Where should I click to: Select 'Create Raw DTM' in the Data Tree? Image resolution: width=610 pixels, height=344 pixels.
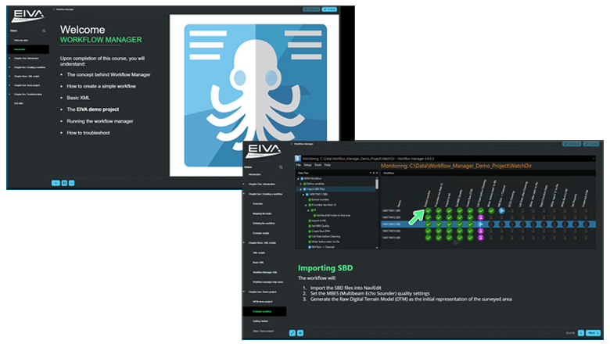[x=321, y=231]
